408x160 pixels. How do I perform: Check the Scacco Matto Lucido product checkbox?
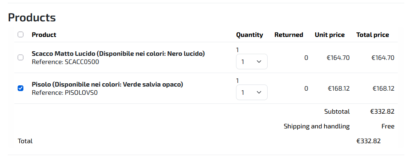[20, 58]
